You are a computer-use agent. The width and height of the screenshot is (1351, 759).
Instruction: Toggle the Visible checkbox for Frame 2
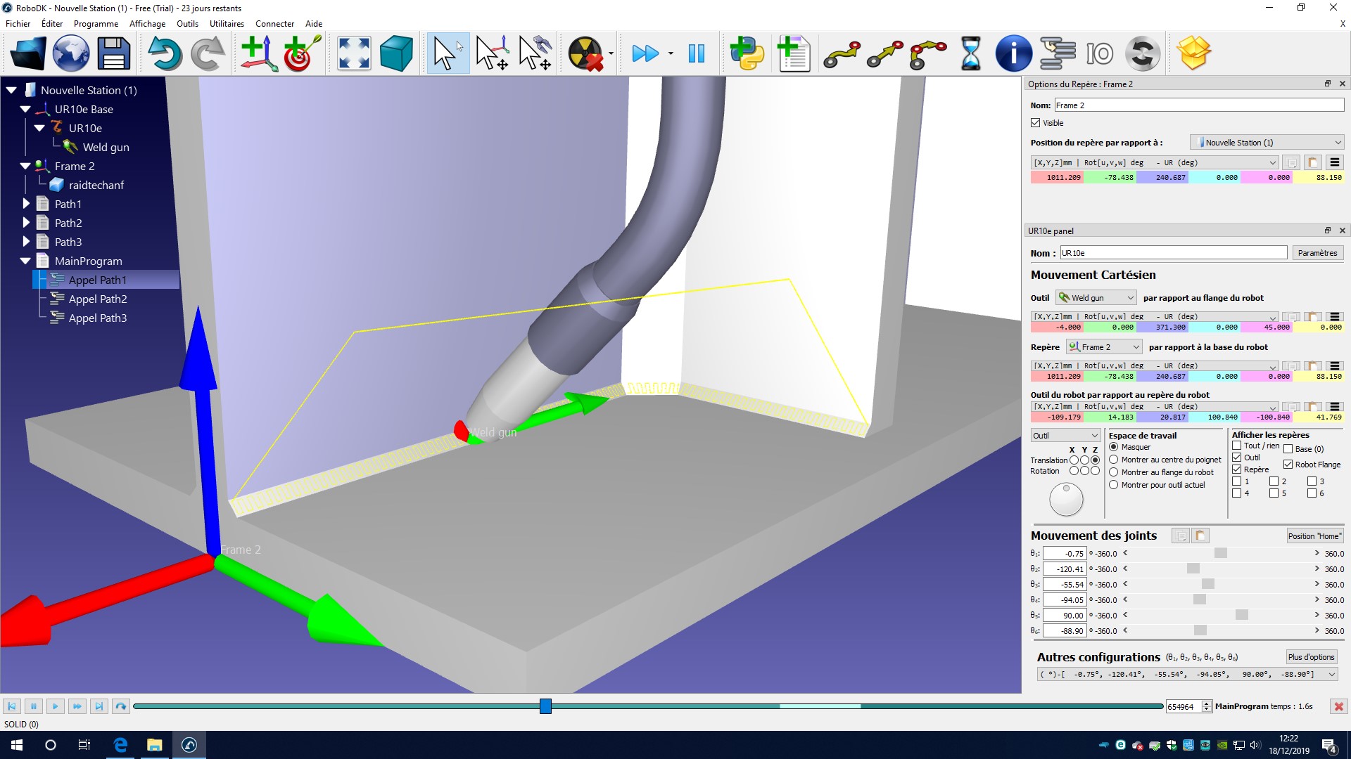(1036, 123)
